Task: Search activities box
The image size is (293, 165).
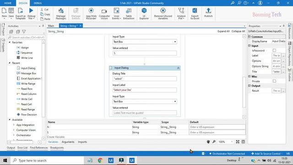Action: pyautogui.click(x=27, y=38)
